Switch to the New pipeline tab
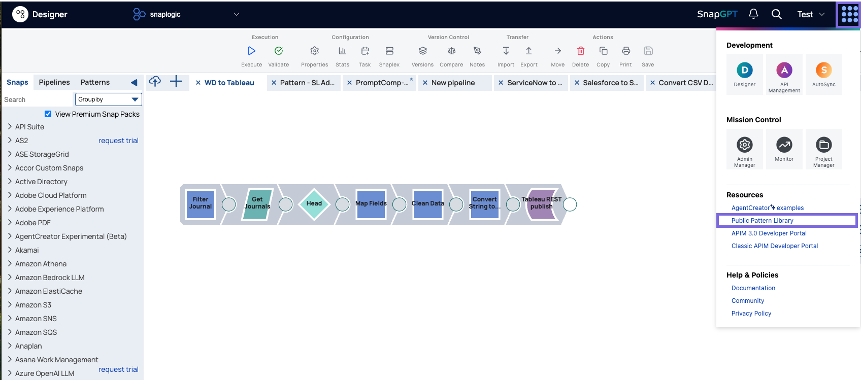This screenshot has width=861, height=380. 453,83
